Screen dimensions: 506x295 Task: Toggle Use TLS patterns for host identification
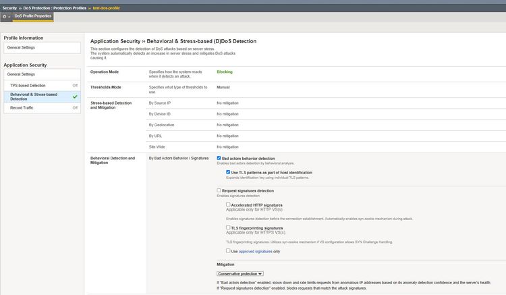[x=228, y=172]
